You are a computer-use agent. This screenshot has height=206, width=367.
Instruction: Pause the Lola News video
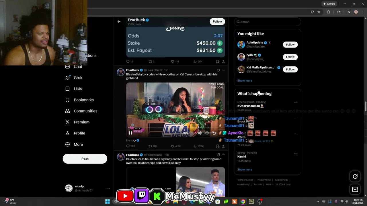coord(130,133)
